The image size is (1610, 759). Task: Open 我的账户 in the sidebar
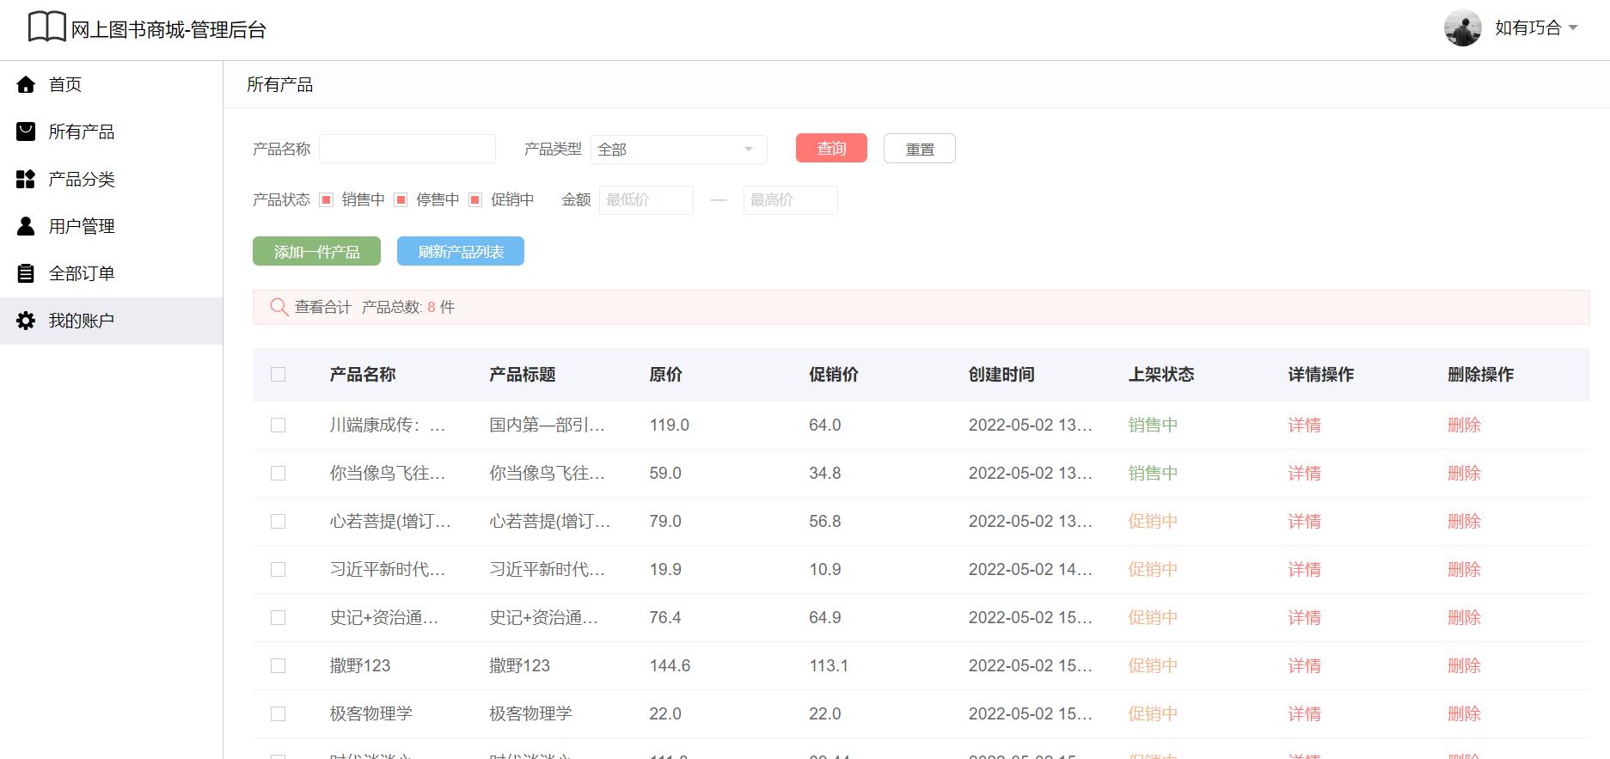[x=111, y=321]
